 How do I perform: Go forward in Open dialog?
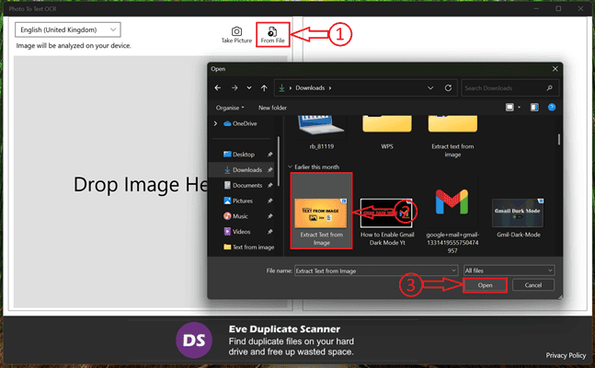(235, 87)
